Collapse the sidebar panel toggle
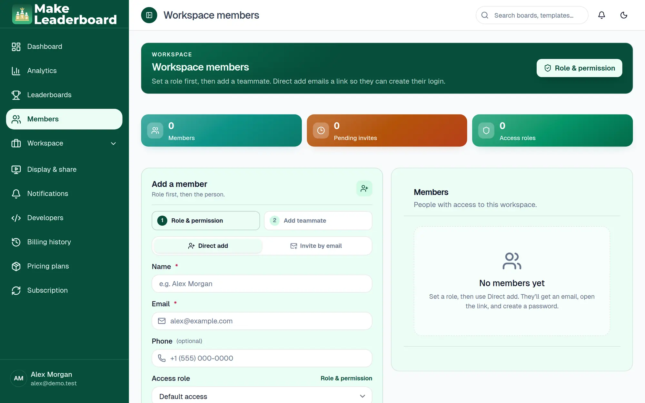 pyautogui.click(x=149, y=15)
